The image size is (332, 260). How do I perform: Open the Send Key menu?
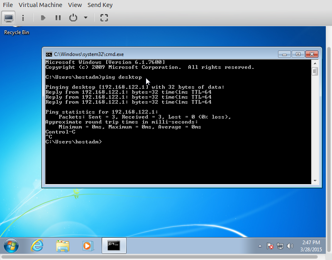tap(100, 5)
